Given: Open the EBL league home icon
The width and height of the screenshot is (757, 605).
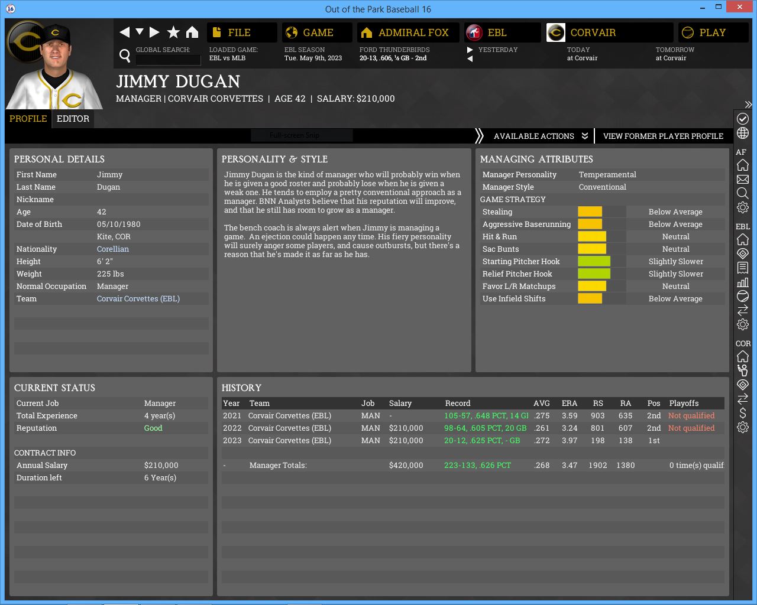Looking at the screenshot, I should pos(743,239).
